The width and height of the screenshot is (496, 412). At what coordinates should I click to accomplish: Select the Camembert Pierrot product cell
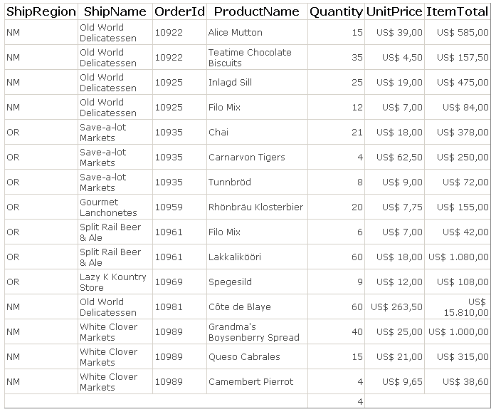click(250, 382)
